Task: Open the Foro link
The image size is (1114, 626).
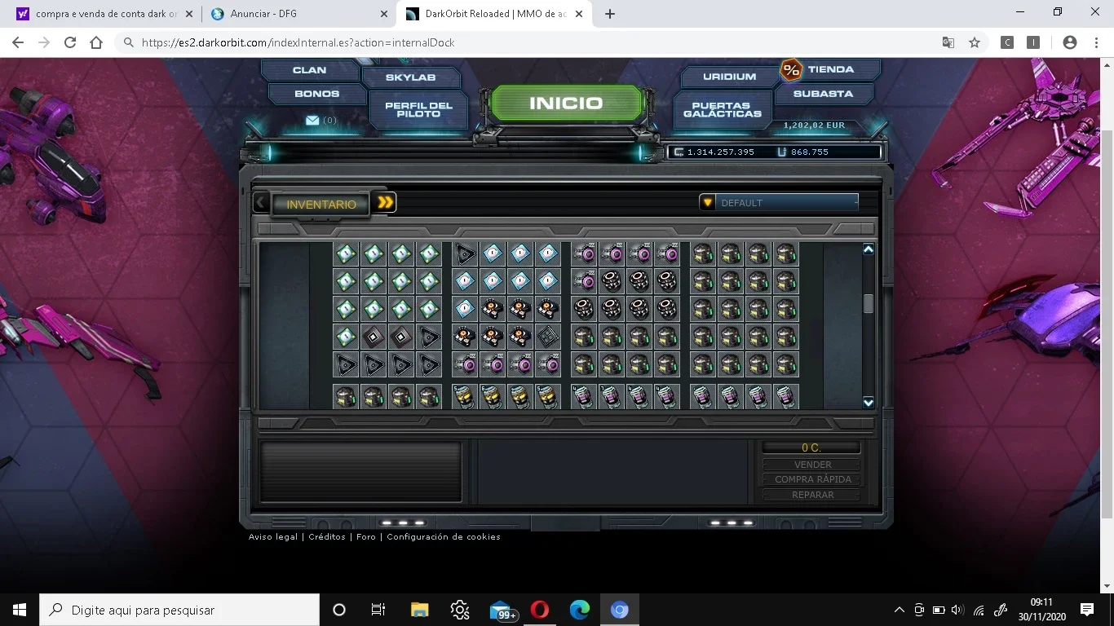Action: pos(366,536)
